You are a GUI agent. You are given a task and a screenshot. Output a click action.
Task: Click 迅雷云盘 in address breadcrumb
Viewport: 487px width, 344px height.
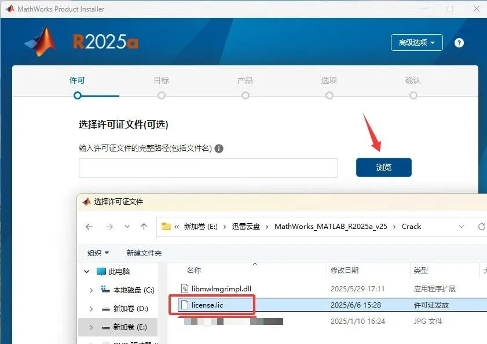click(x=246, y=227)
